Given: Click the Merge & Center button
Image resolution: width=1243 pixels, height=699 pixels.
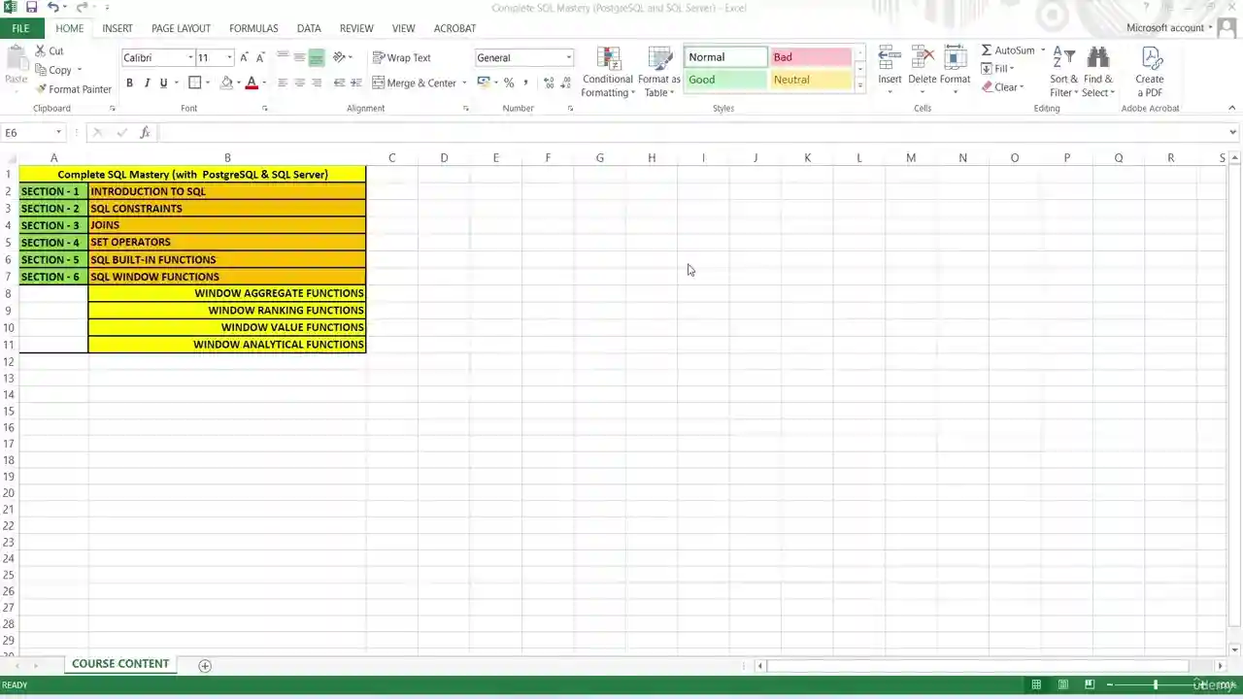Looking at the screenshot, I should pyautogui.click(x=414, y=83).
